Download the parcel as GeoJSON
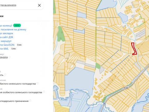The width and height of the screenshot is (149, 112). coord(7,45)
